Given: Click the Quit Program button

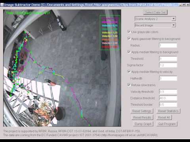Looking at the screenshot, I should click(167, 124).
